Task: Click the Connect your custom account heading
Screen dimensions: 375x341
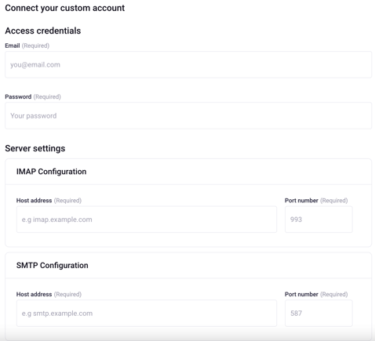Action: tap(65, 8)
